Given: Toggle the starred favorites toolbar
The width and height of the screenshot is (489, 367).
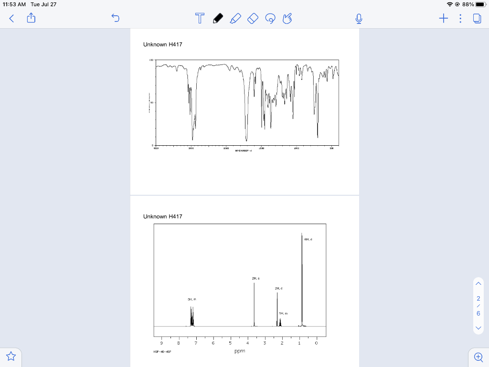Looking at the screenshot, I should 11,356.
